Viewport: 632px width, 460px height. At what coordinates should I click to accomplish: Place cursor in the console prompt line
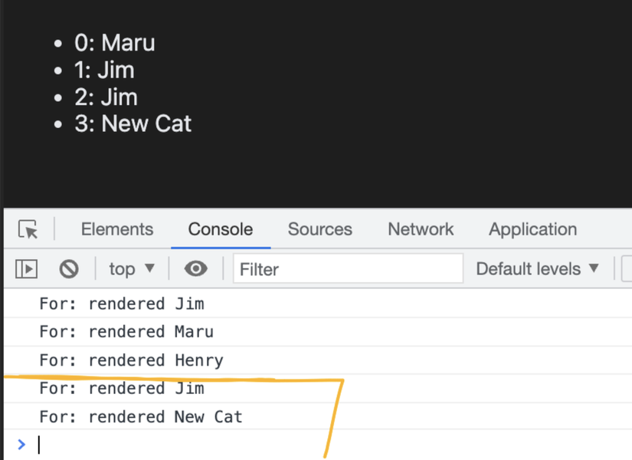coord(230,445)
